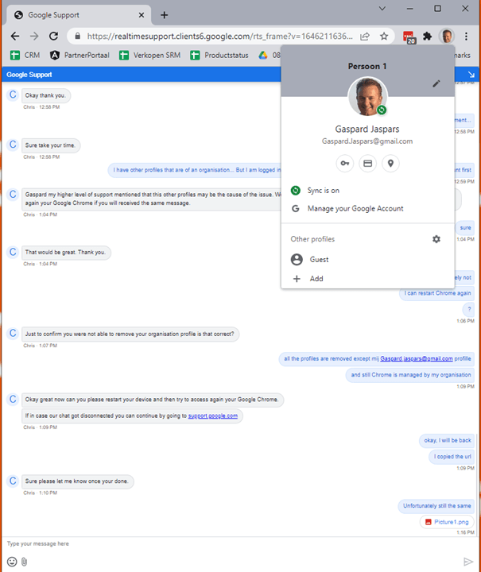The width and height of the screenshot is (481, 572).
Task: Click the "Persoon 1" profile title
Action: point(367,67)
